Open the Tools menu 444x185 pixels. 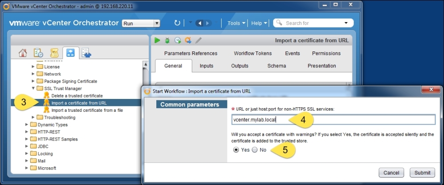click(236, 23)
